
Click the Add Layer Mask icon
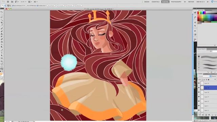[x=206, y=115]
